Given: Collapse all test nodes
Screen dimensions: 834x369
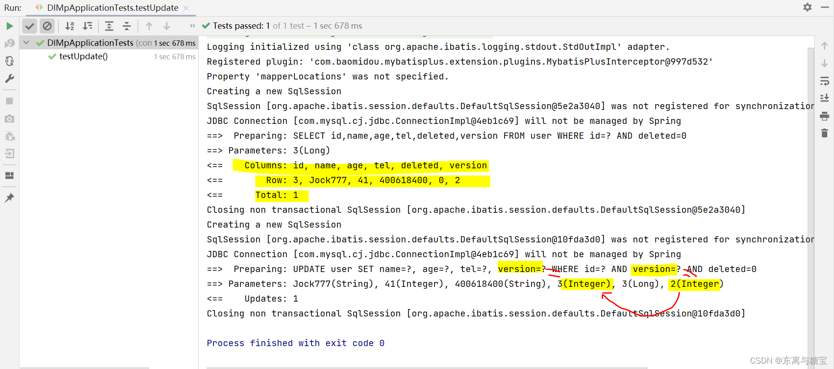Looking at the screenshot, I should [127, 26].
